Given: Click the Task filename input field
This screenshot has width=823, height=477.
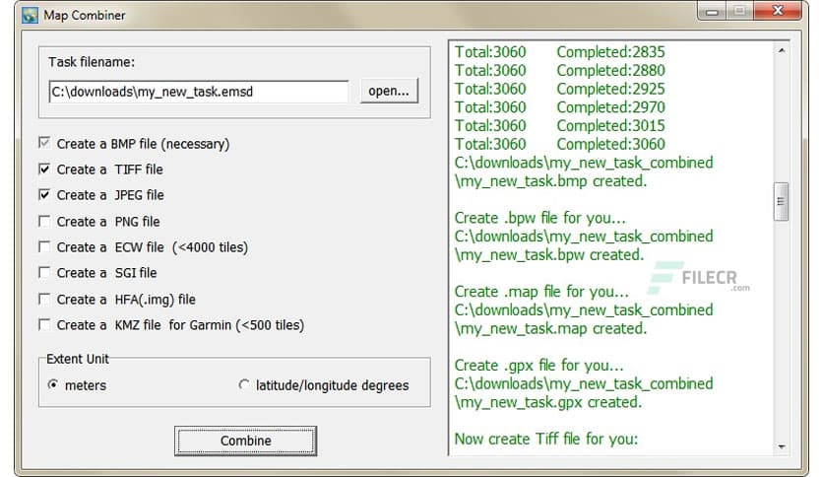Looking at the screenshot, I should coord(199,92).
